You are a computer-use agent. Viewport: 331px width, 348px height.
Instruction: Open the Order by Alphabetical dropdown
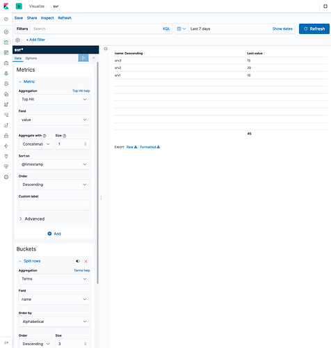coord(54,322)
